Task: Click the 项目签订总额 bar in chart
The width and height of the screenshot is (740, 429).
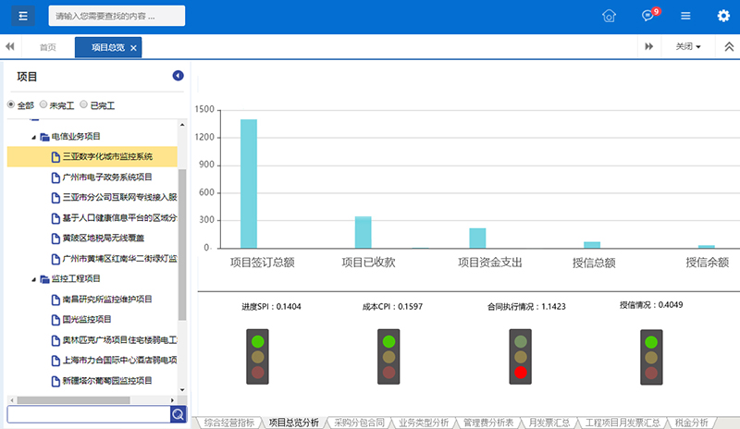Action: click(x=248, y=184)
